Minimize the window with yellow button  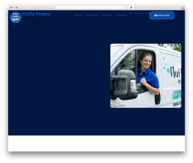pyautogui.click(x=14, y=8)
